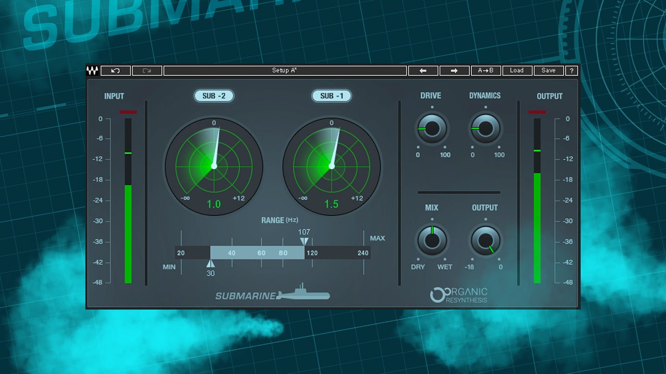Toggle the SUB -2 generator
The height and width of the screenshot is (374, 666).
[214, 96]
